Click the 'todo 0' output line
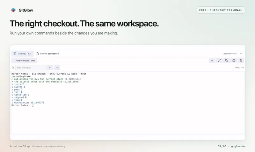255x152 pixels. (17, 100)
